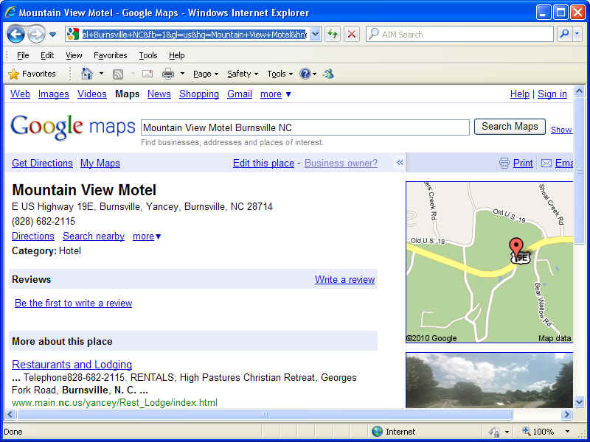Expand the address bar URL dropdown
590x442 pixels.
click(316, 34)
